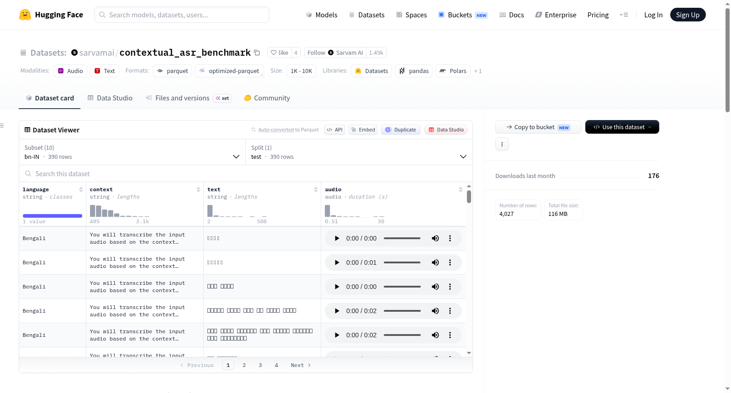
Task: Open more options on third audio player
Action: pos(450,287)
